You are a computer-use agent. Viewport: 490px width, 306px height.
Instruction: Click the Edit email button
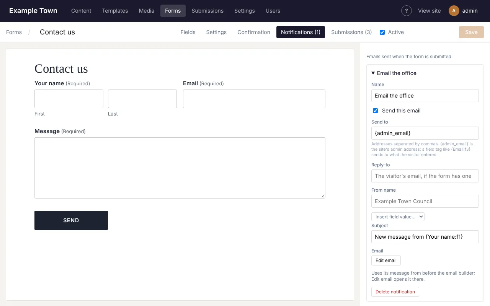click(386, 260)
